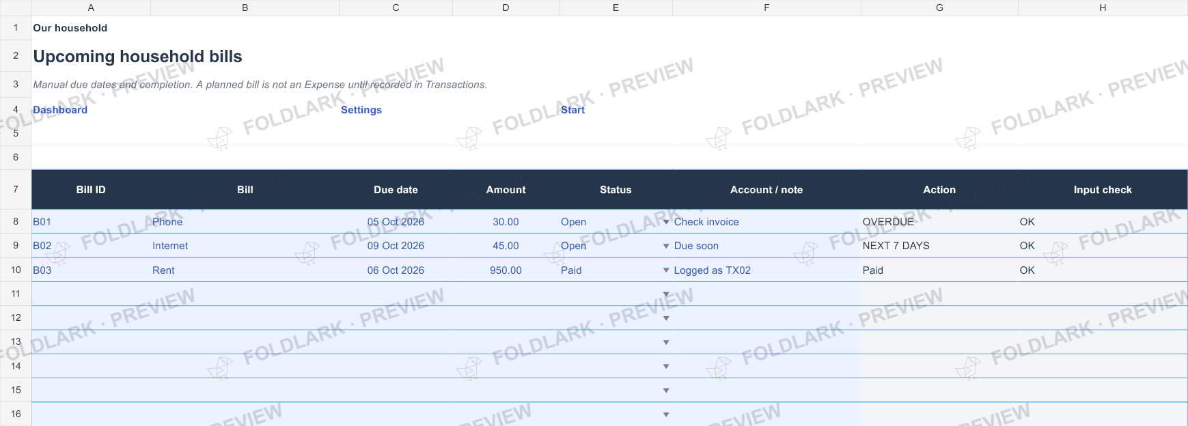This screenshot has width=1188, height=426.
Task: Expand the Status dropdown for the Internet bill
Action: click(x=666, y=246)
